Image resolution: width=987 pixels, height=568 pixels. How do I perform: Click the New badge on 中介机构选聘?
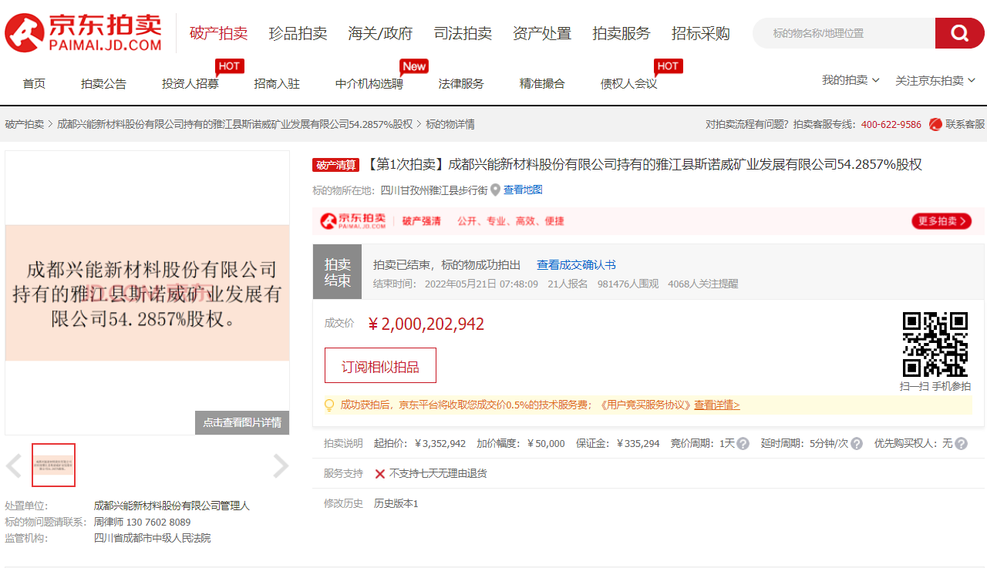(x=414, y=66)
